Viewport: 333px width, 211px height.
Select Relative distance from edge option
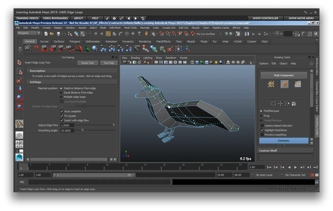click(x=61, y=88)
